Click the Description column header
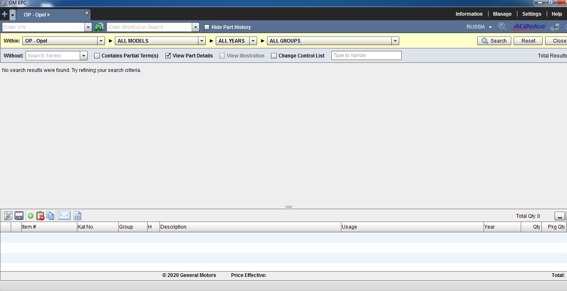567x291 pixels. pyautogui.click(x=250, y=227)
